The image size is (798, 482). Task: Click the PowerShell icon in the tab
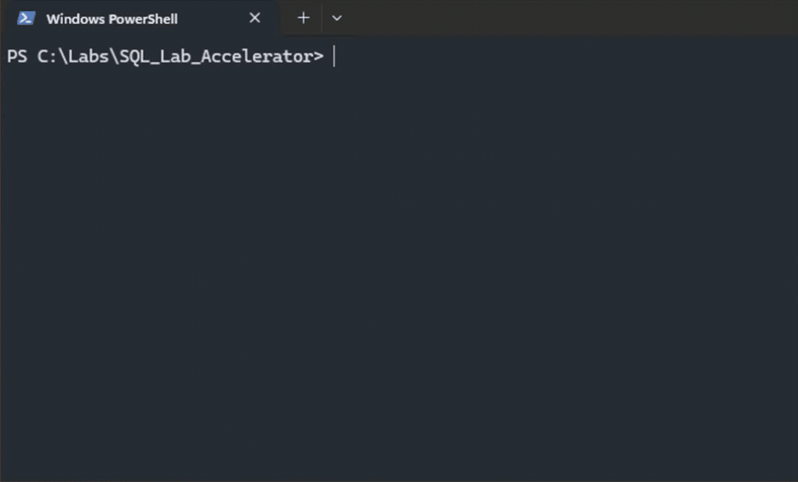26,19
